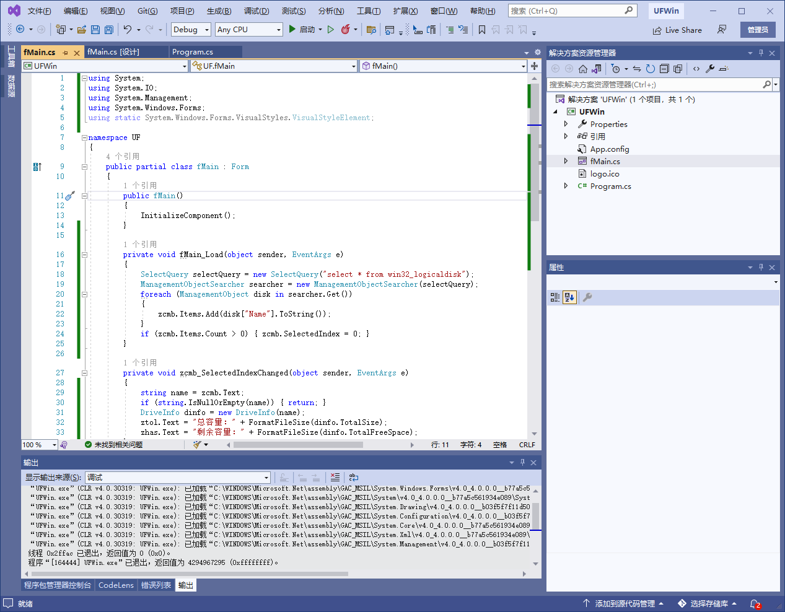
Task: Toggle auto-hide pin on Properties panel
Action: [x=761, y=267]
